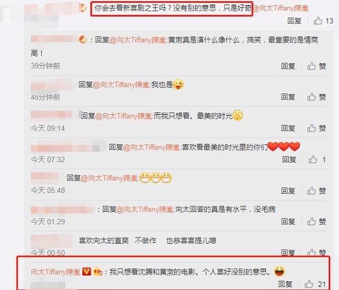Reply to the 今天 09:14 comment
The width and height of the screenshot is (339, 290).
tap(288, 128)
